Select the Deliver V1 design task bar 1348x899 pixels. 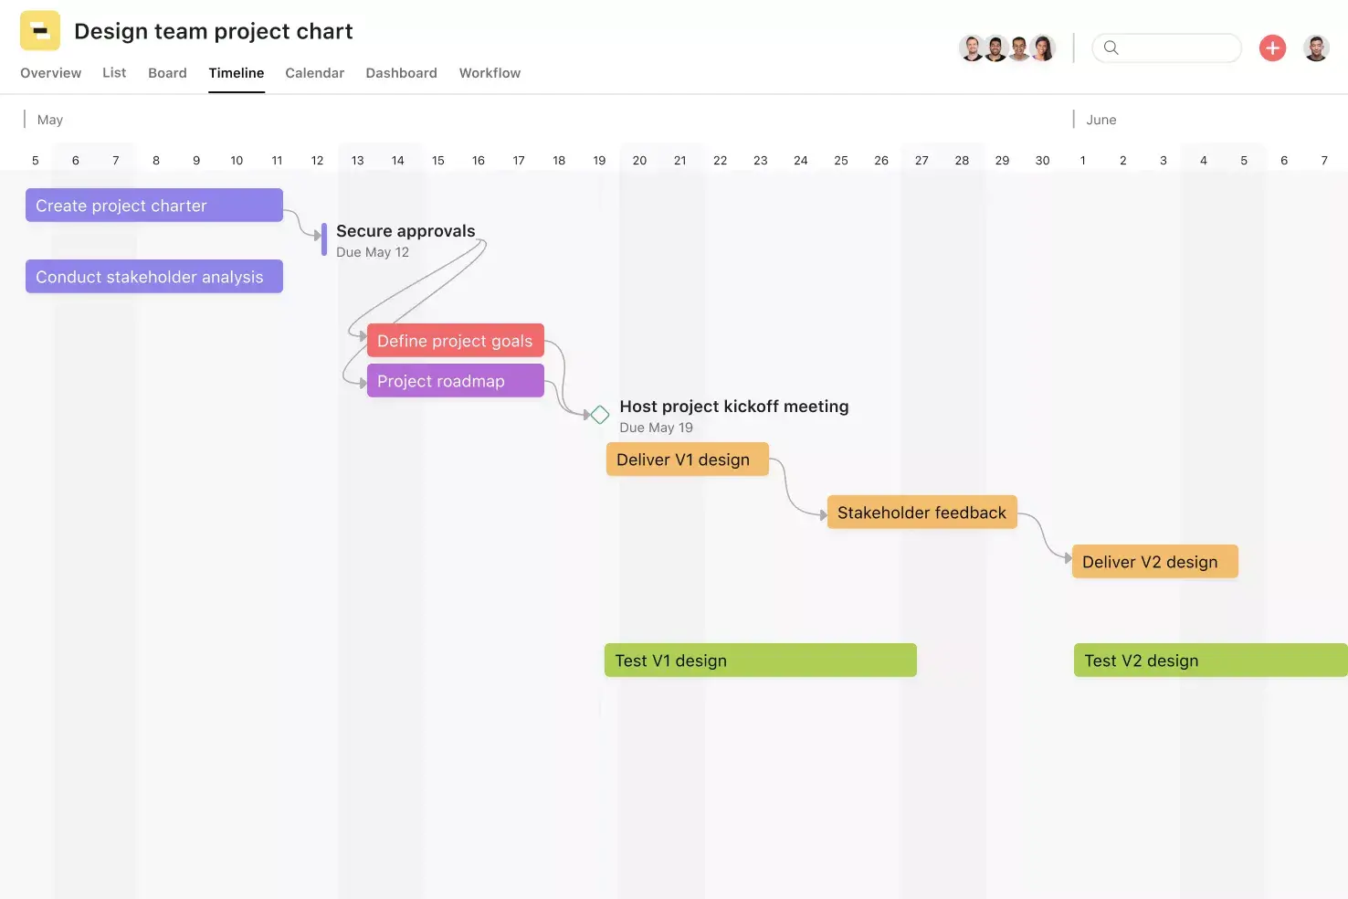tap(687, 459)
